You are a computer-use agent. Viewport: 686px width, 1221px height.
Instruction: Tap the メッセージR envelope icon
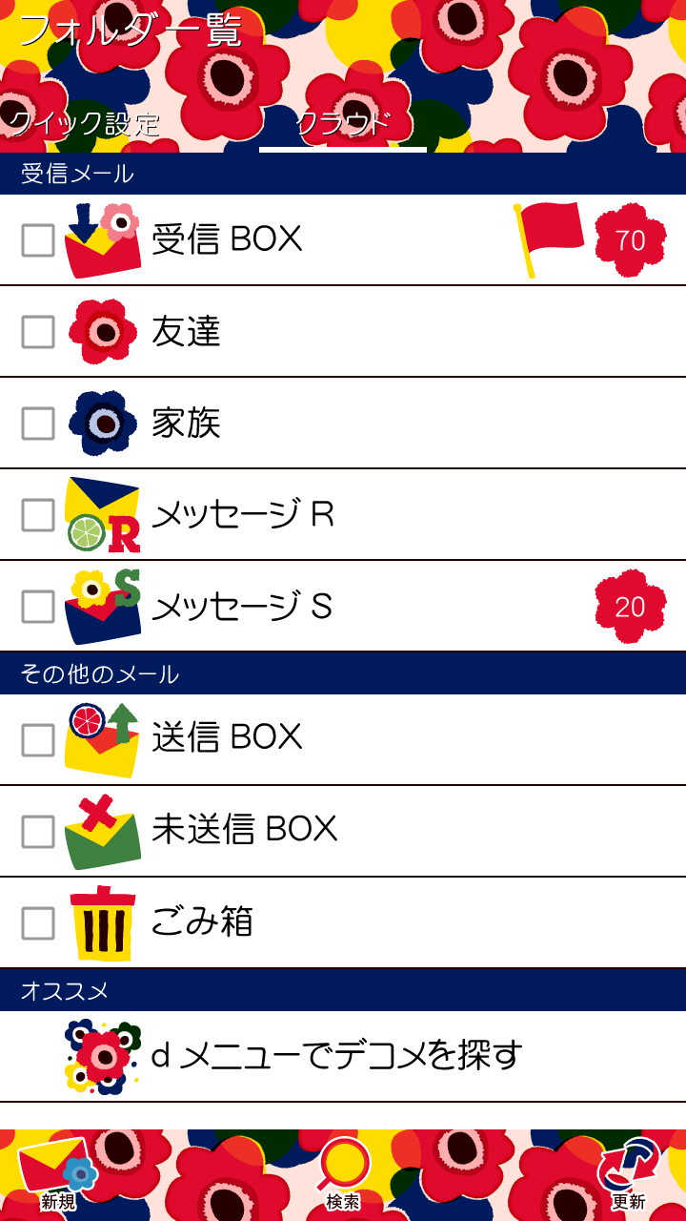103,515
